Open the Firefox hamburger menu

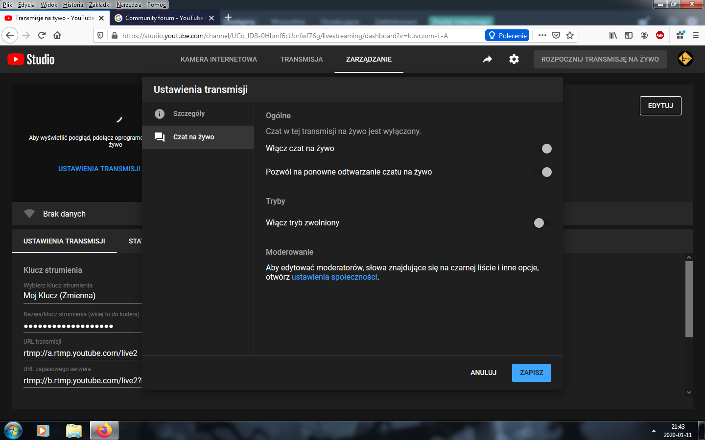tap(695, 35)
